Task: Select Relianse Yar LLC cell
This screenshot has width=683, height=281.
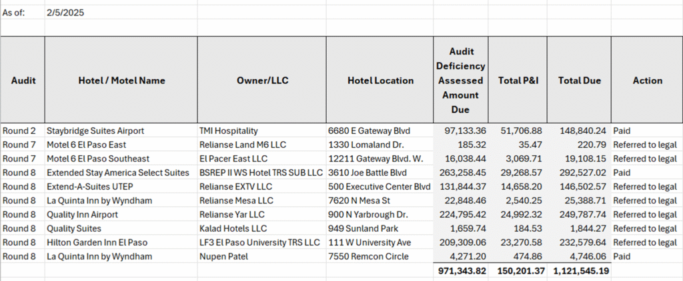Action: coord(261,214)
